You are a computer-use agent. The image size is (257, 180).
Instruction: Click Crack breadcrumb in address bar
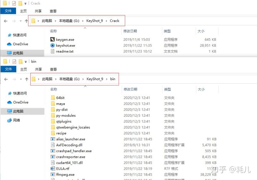(x=115, y=21)
